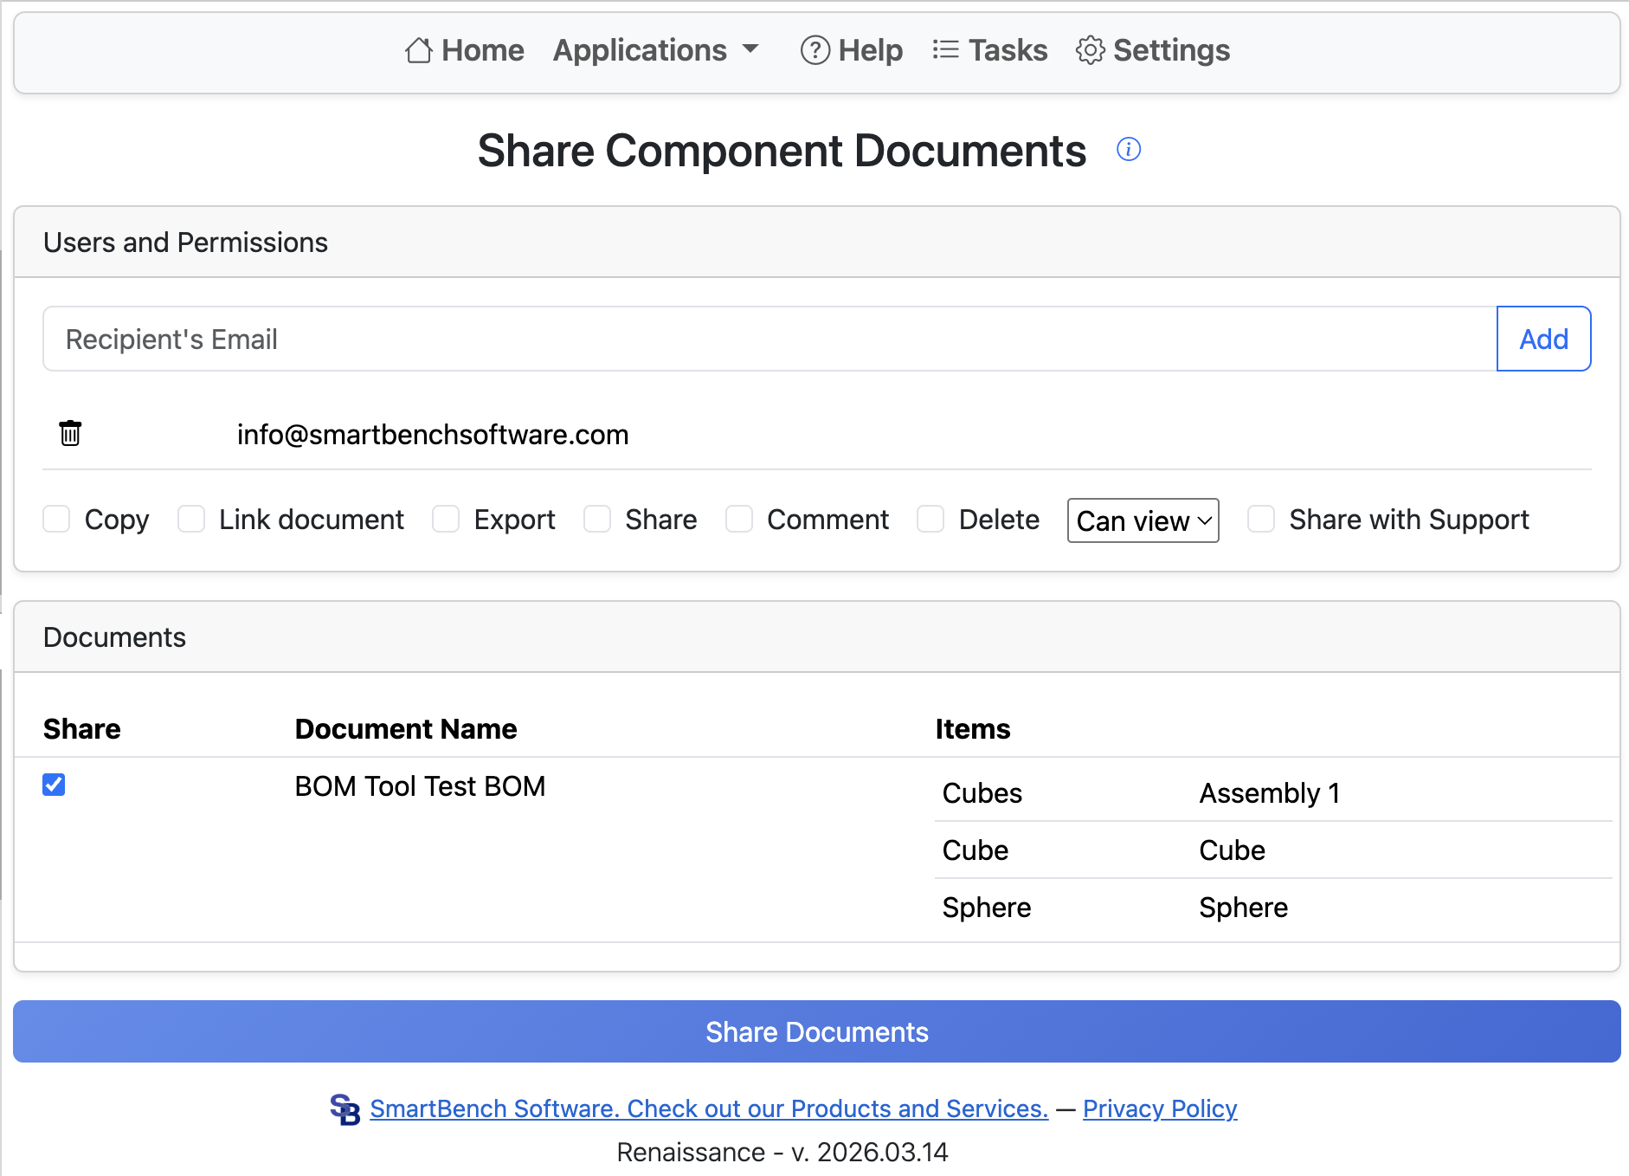This screenshot has height=1176, width=1629.
Task: Click the Tasks list icon
Action: [x=946, y=50]
